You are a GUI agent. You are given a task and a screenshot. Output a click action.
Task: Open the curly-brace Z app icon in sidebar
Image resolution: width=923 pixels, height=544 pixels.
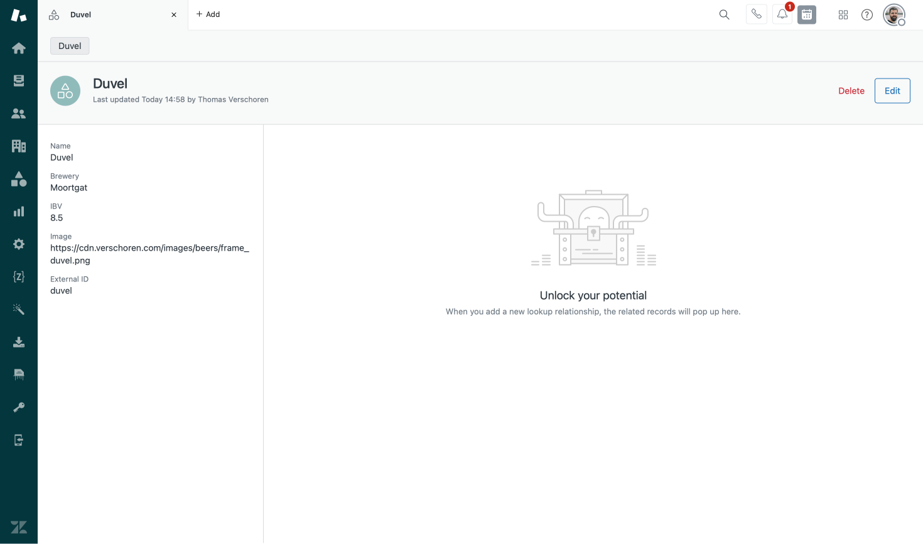coord(19,276)
